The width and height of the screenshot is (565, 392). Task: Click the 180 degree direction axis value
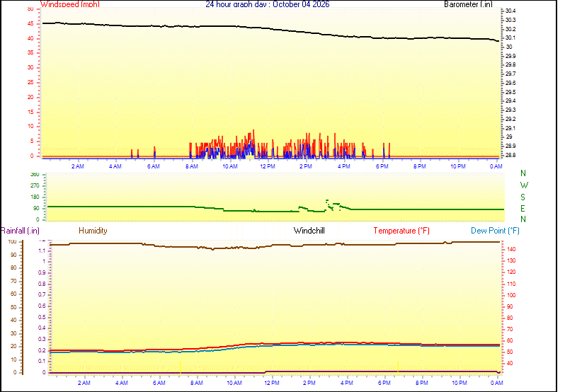coord(35,197)
